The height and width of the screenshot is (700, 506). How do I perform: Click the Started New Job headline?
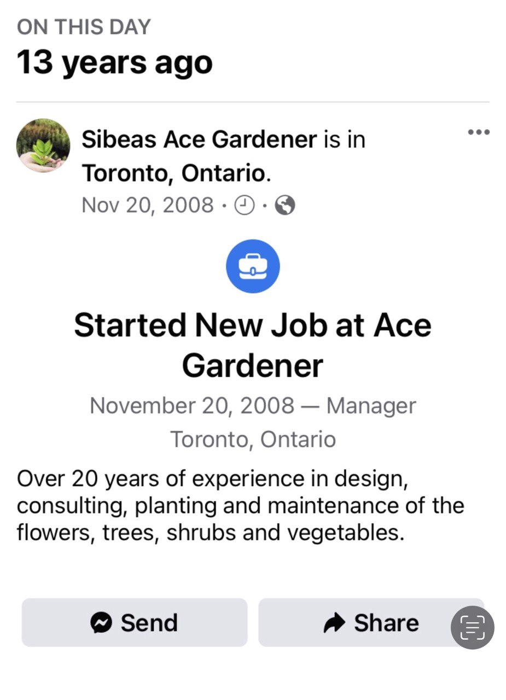point(253,345)
